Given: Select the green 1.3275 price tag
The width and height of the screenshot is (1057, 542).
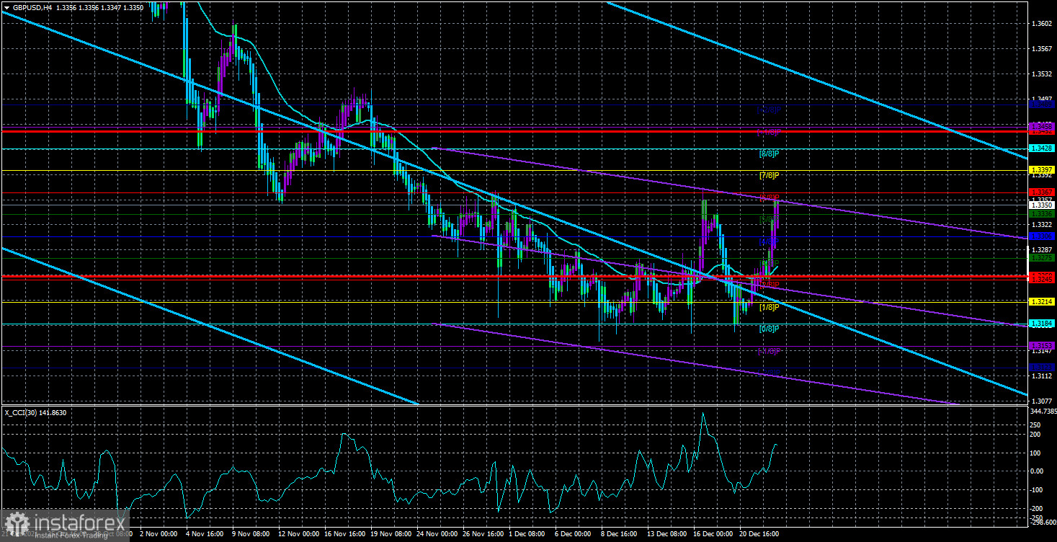Looking at the screenshot, I should tap(1042, 258).
